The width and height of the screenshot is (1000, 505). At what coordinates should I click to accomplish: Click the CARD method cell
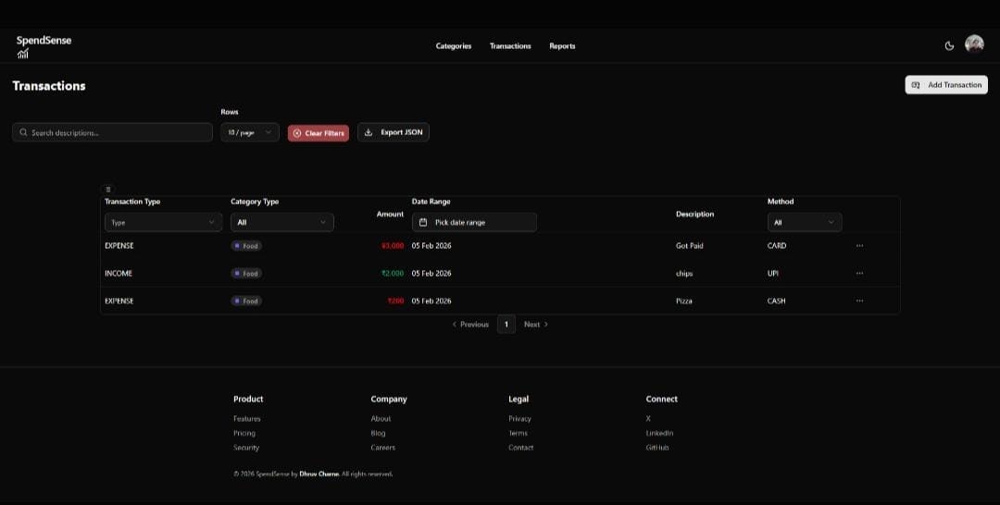pyautogui.click(x=777, y=246)
